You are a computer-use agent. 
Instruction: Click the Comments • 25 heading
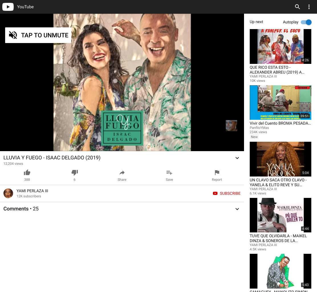[21, 209]
